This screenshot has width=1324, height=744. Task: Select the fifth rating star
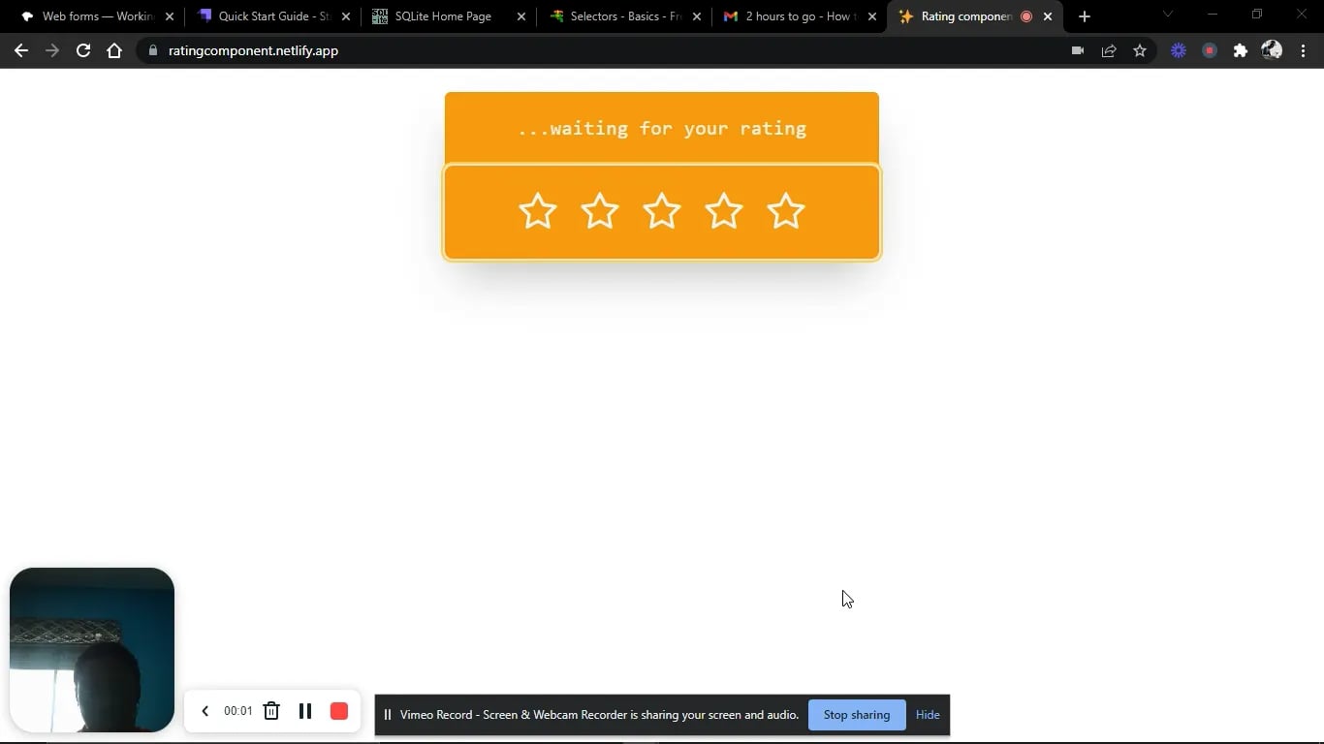[x=786, y=211]
